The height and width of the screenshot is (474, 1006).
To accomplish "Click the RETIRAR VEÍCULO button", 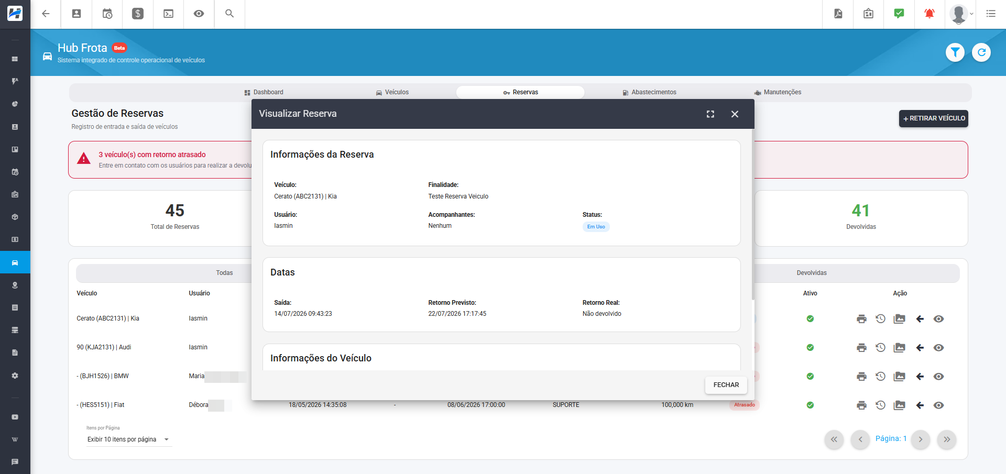I will 934,118.
